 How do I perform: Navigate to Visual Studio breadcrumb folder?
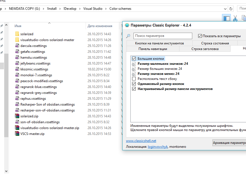coord(93,9)
